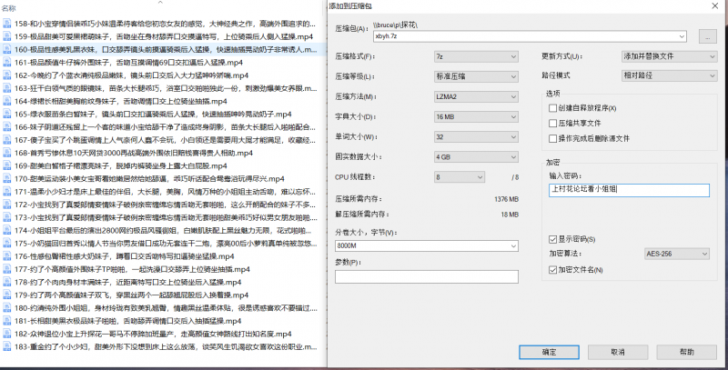Select the file icon of entry 161
Viewport: 728px width, 370px height.
pyautogui.click(x=7, y=63)
